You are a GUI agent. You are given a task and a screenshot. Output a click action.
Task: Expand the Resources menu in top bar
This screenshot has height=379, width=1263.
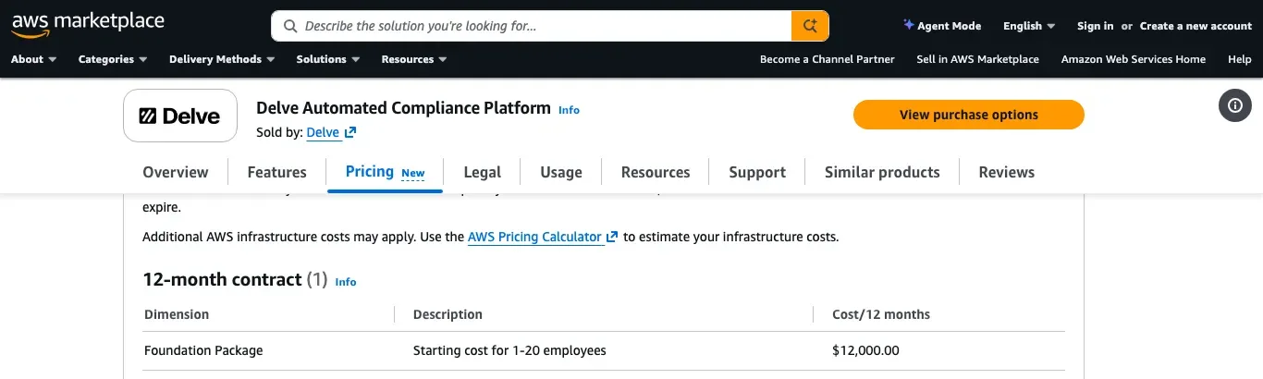click(x=414, y=59)
